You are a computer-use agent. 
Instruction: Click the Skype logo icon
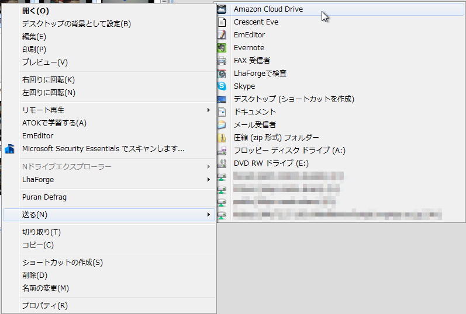click(x=222, y=86)
